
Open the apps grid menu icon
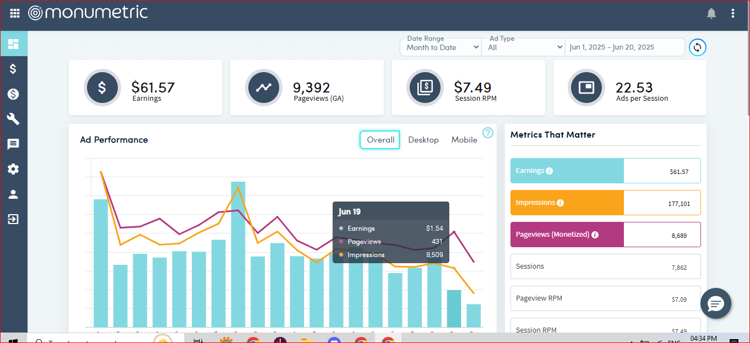click(x=15, y=13)
